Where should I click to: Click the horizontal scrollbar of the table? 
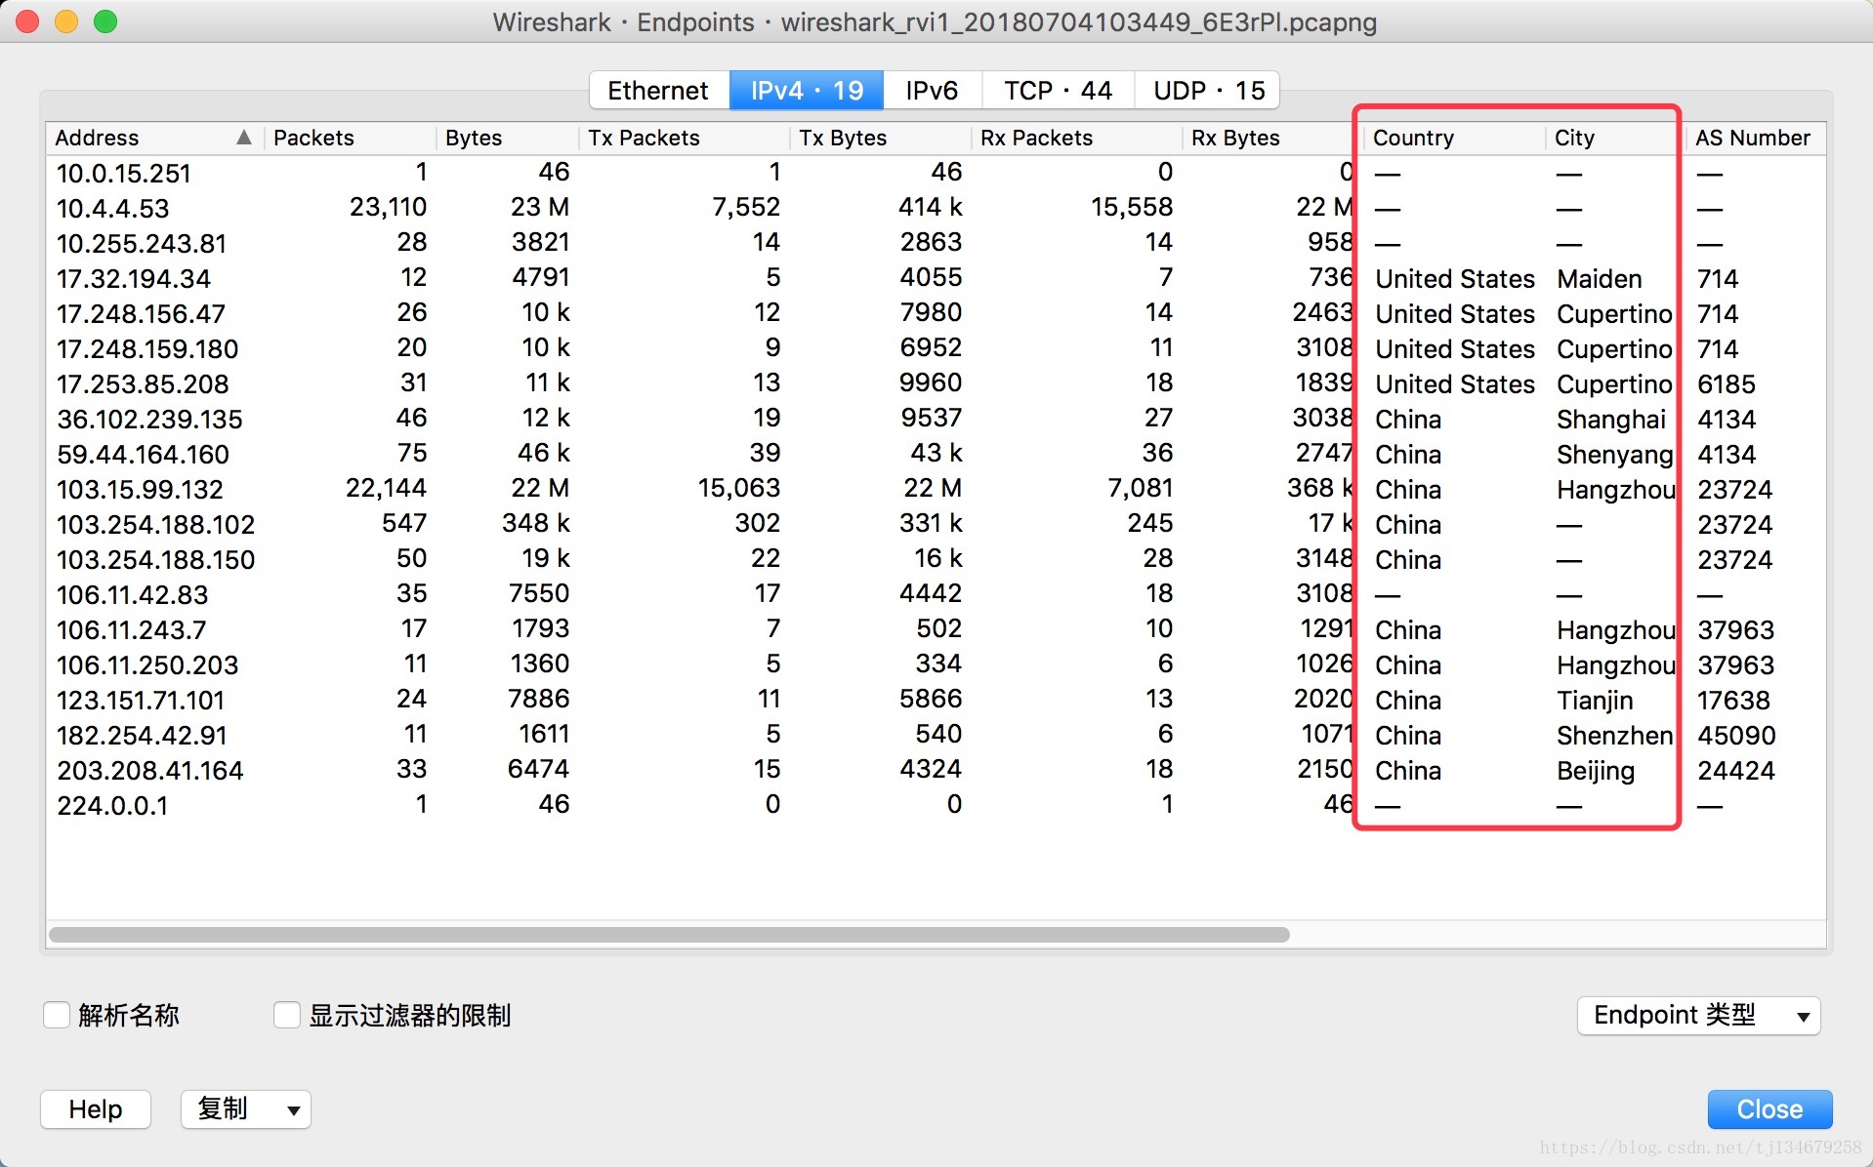coord(669,935)
